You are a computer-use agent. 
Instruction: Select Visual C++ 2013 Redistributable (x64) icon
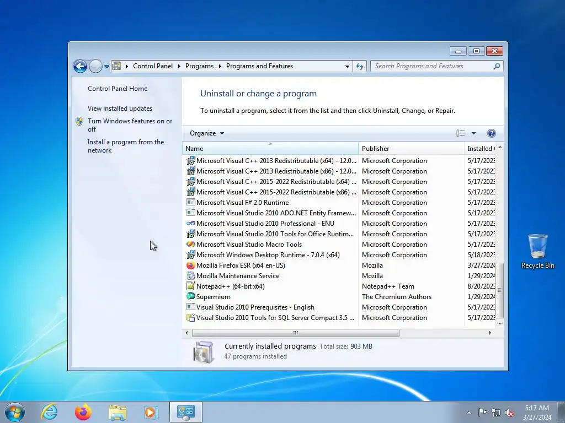pos(190,160)
